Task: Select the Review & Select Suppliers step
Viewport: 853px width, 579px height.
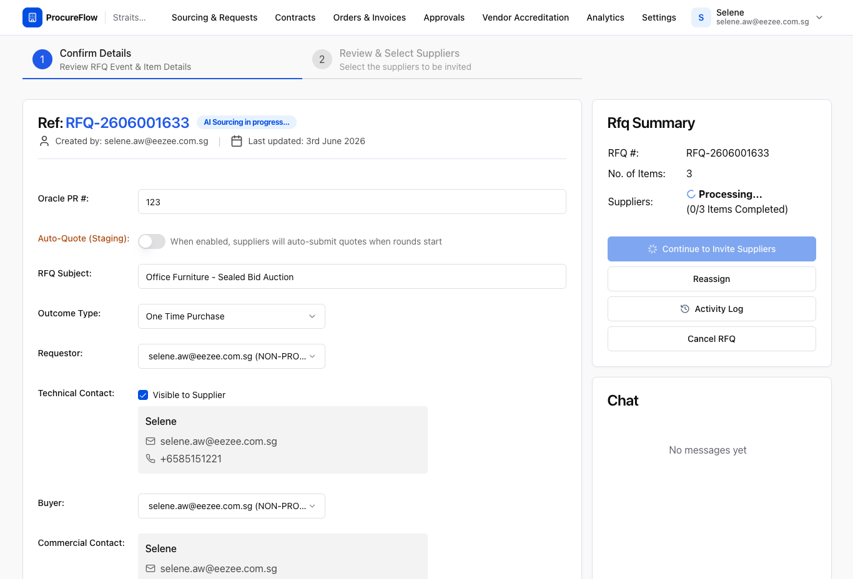Action: tap(442, 60)
